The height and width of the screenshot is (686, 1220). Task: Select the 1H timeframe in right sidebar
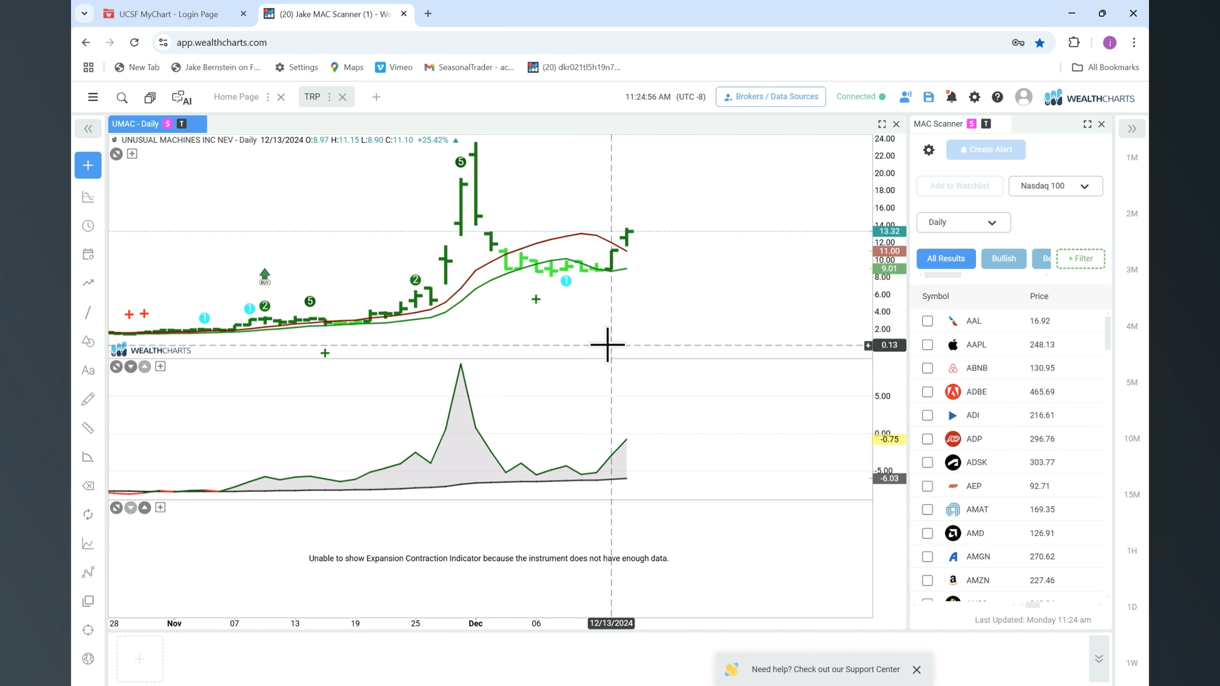1132,551
